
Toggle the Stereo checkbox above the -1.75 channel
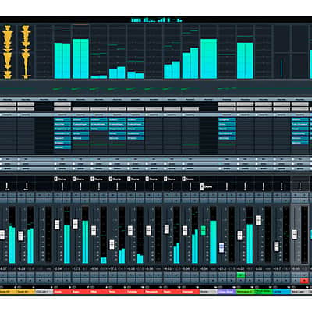tap(74, 179)
